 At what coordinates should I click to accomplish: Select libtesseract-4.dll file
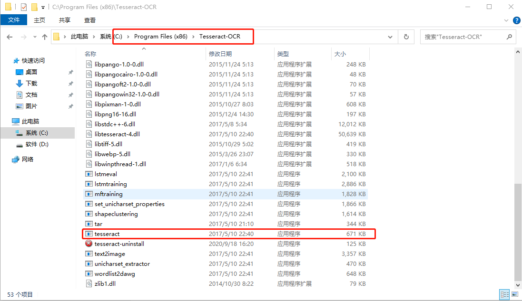[117, 134]
